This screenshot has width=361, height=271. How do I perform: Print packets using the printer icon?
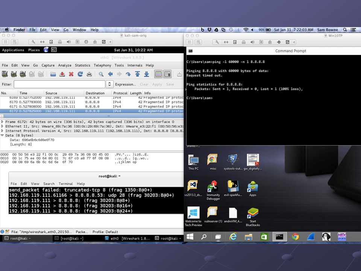(x=89, y=74)
